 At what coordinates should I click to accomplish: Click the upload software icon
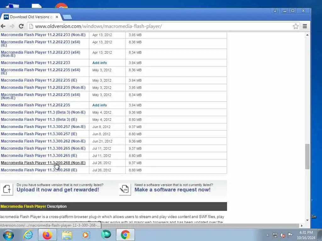7,189
